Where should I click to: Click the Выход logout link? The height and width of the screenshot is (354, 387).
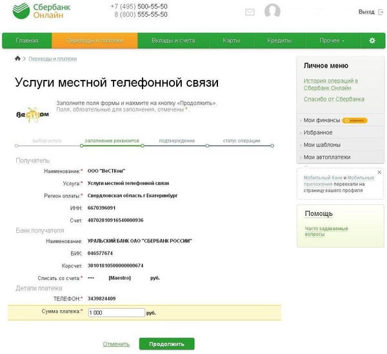click(366, 12)
